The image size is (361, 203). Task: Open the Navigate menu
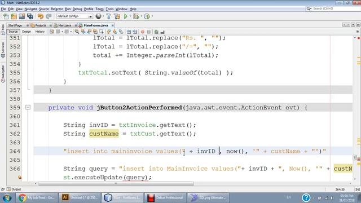[31, 9]
